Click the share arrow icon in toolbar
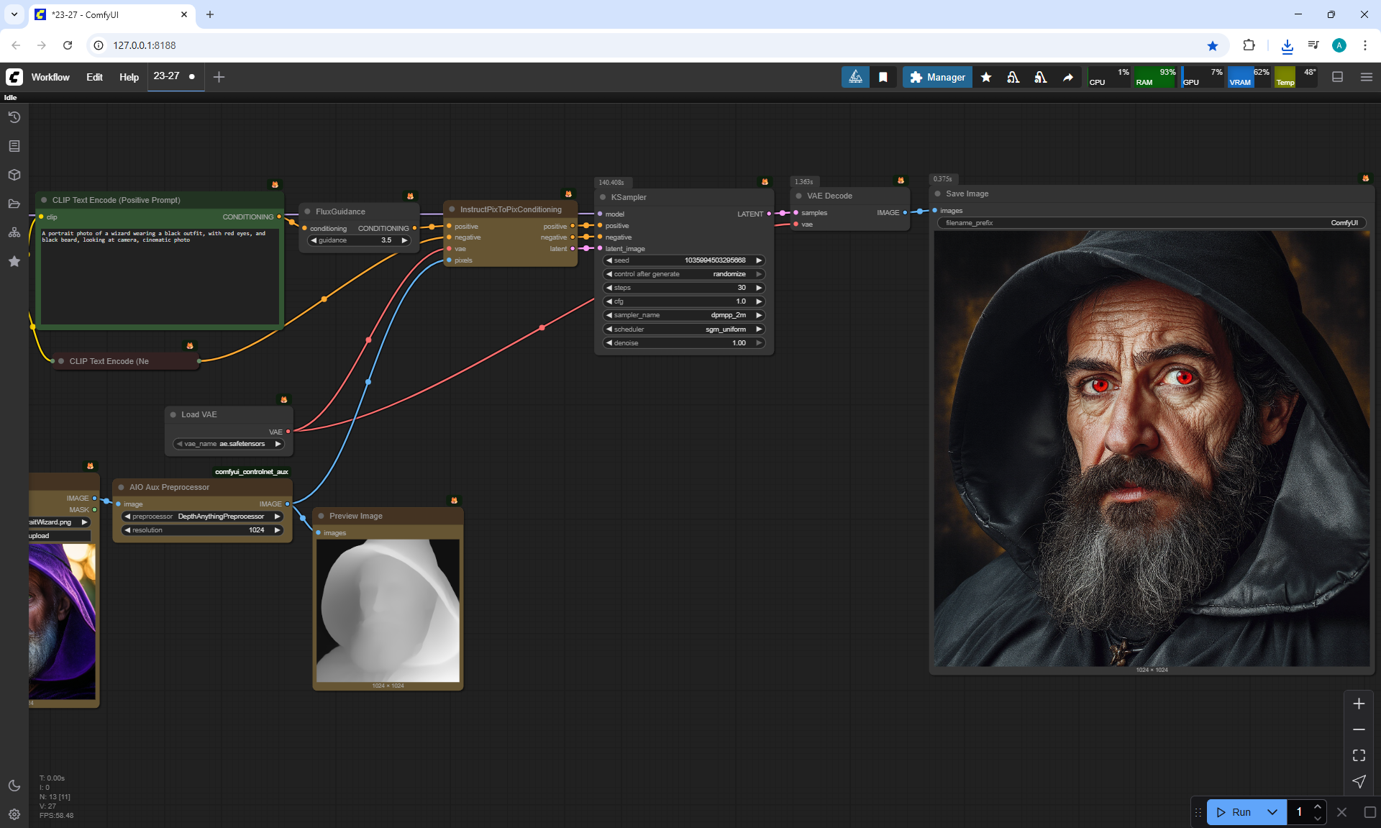 tap(1068, 77)
